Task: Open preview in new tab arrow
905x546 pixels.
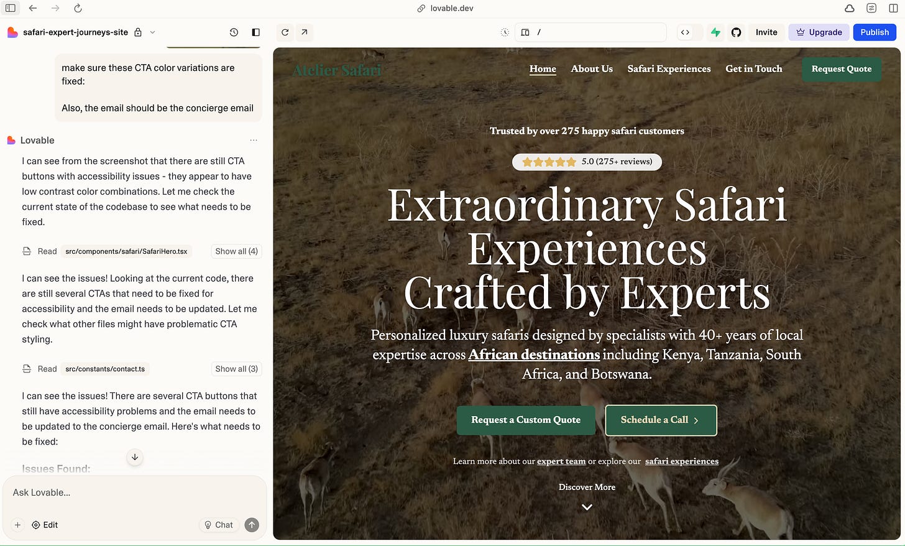Action: [305, 32]
